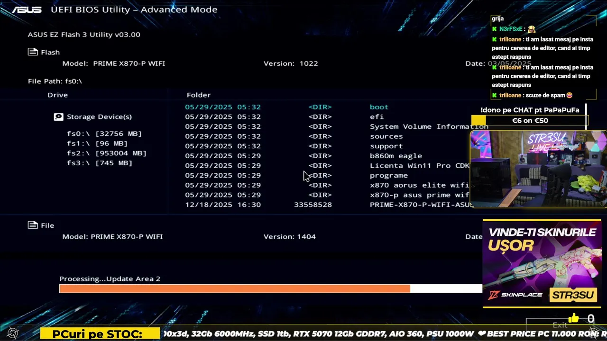Click the File Path fs0:\ text
Screen dimensions: 607x341
[x=55, y=81]
